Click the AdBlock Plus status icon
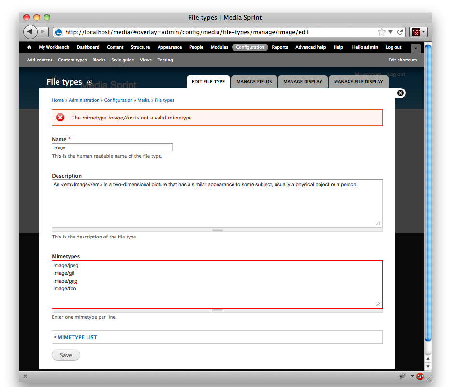Image resolution: width=451 pixels, height=387 pixels. click(420, 376)
